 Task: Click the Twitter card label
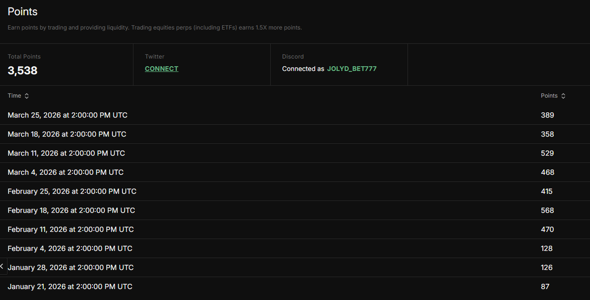tap(155, 56)
